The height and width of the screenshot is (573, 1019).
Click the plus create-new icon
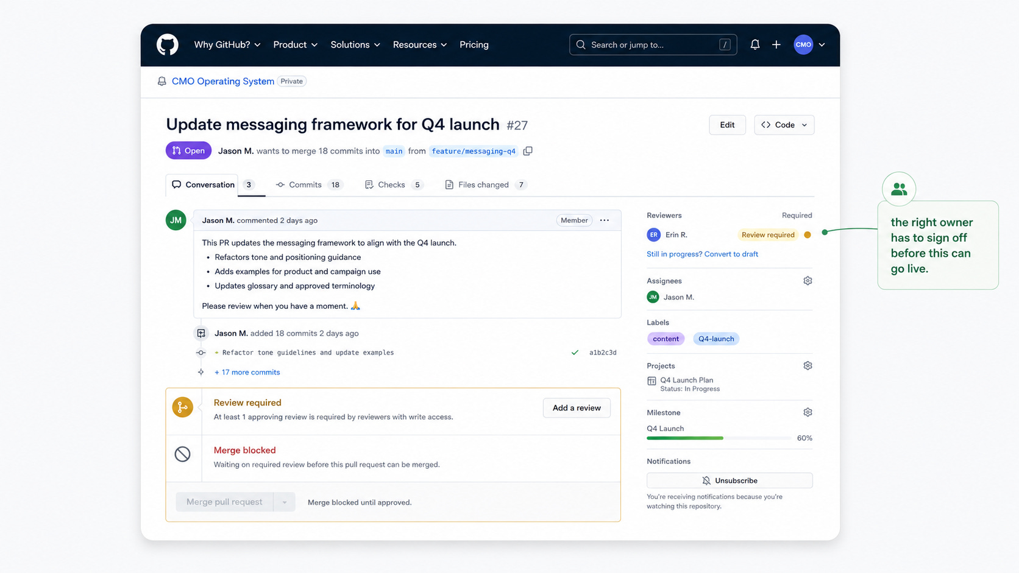(776, 44)
